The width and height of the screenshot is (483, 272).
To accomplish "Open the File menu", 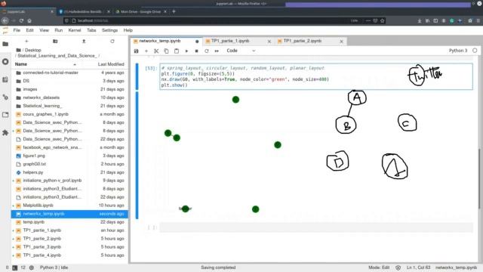I will pyautogui.click(x=17, y=30).
